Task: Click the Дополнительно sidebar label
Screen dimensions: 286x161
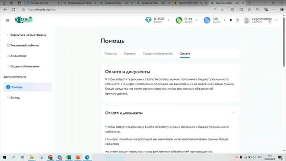Action: click(15, 76)
